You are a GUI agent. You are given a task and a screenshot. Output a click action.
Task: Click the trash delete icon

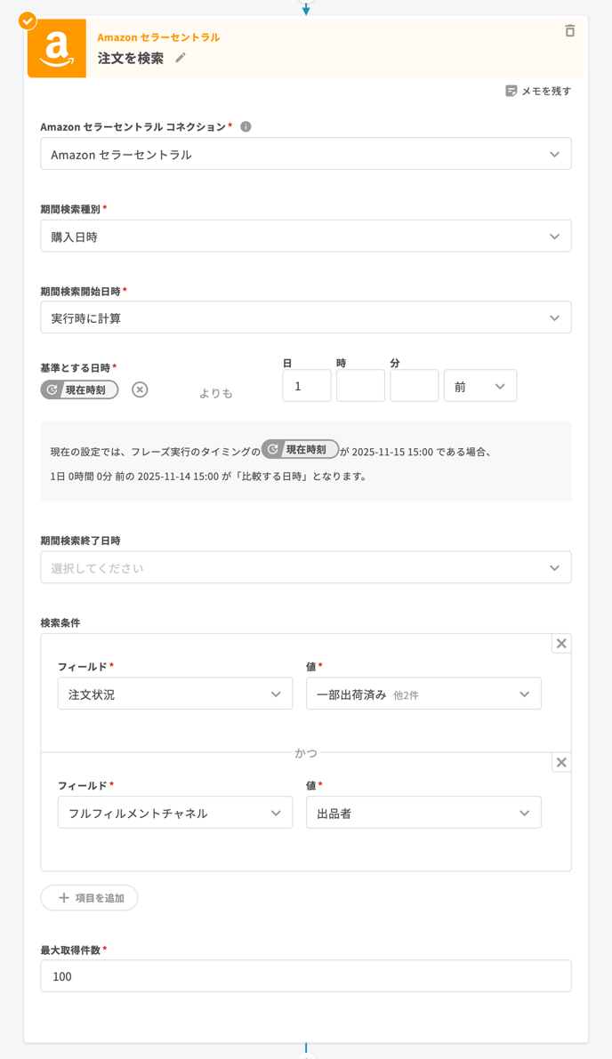[570, 31]
